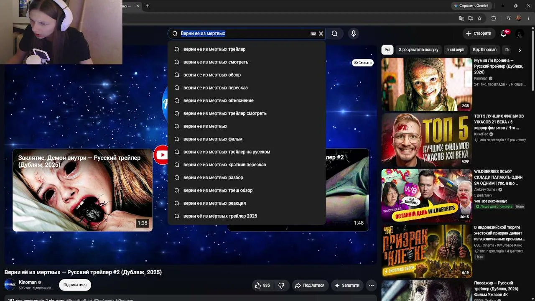Screen dimensions: 535x301
Task: Click the #BringHerBack hashtag
Action: [79, 300]
